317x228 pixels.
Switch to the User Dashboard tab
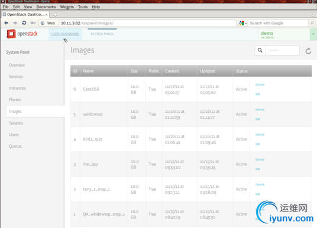point(65,34)
